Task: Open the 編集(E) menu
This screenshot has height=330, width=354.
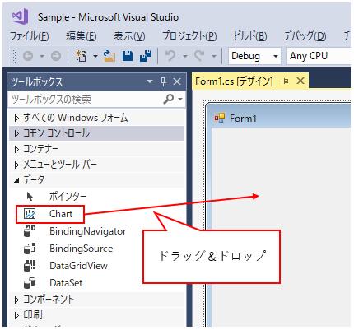Action: pos(82,36)
